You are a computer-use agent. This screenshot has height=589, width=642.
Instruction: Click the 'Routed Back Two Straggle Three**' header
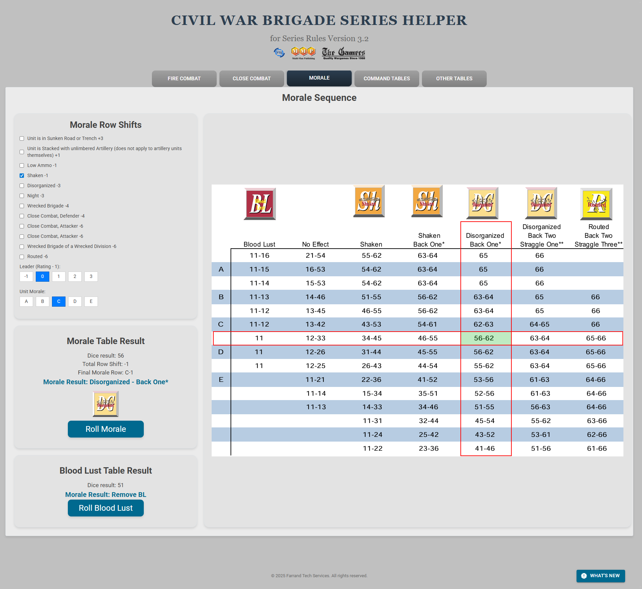point(598,235)
